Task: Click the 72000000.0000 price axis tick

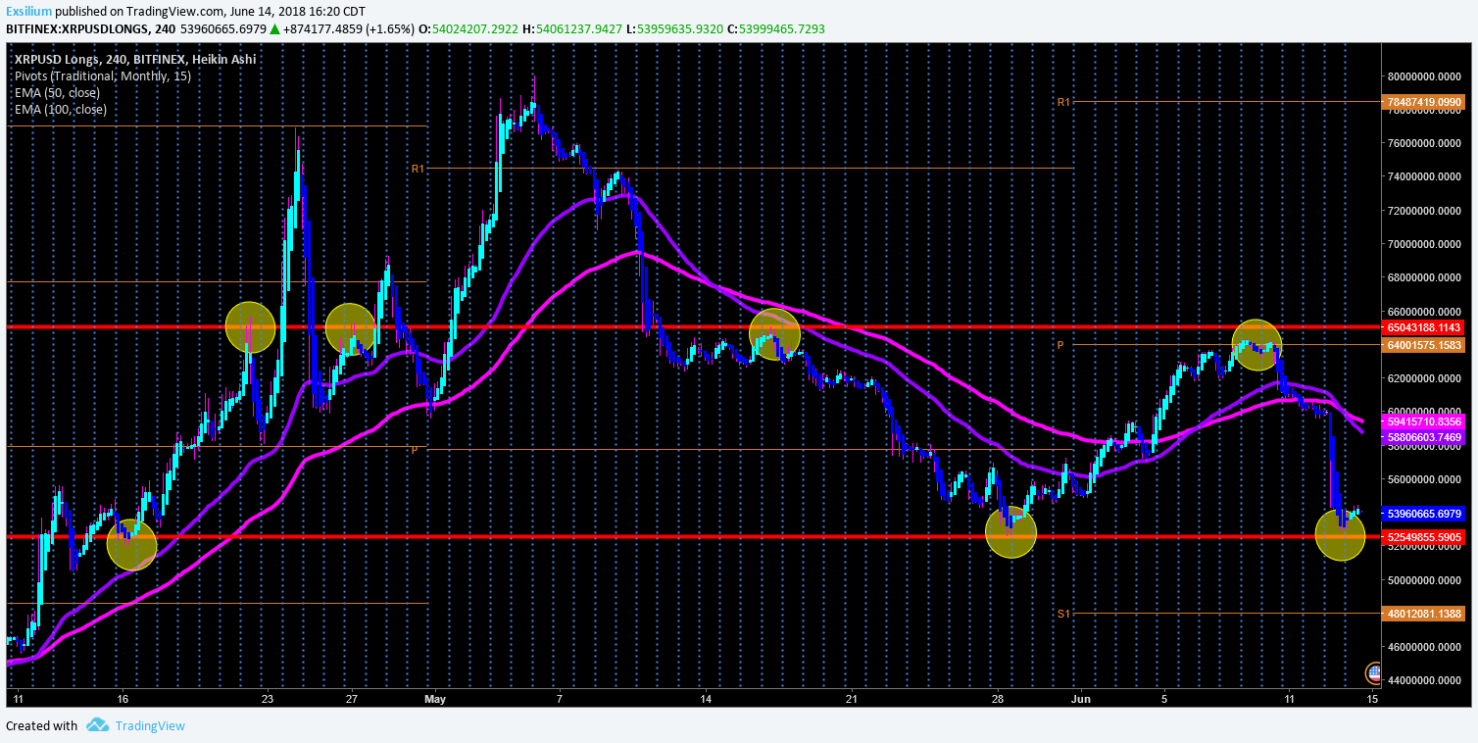Action: 1425,211
